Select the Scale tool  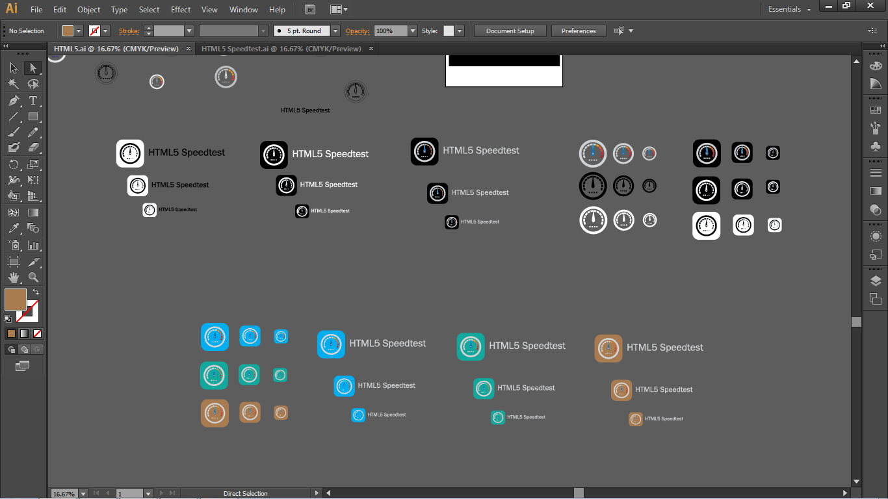click(33, 164)
